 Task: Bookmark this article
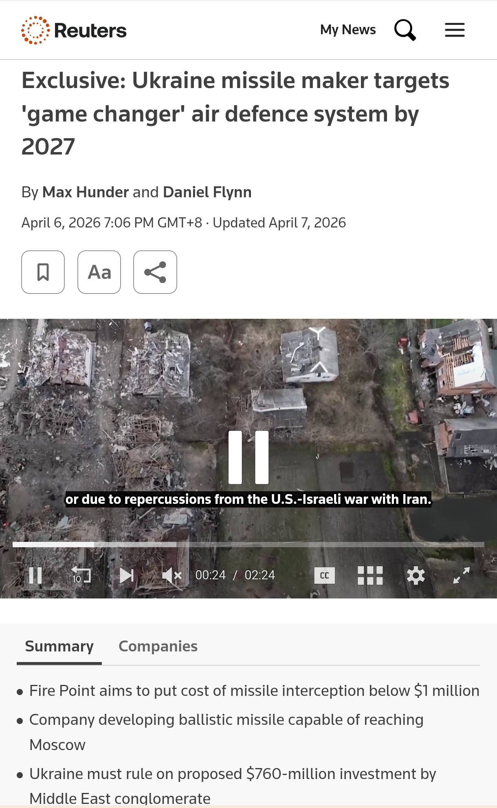tap(43, 272)
